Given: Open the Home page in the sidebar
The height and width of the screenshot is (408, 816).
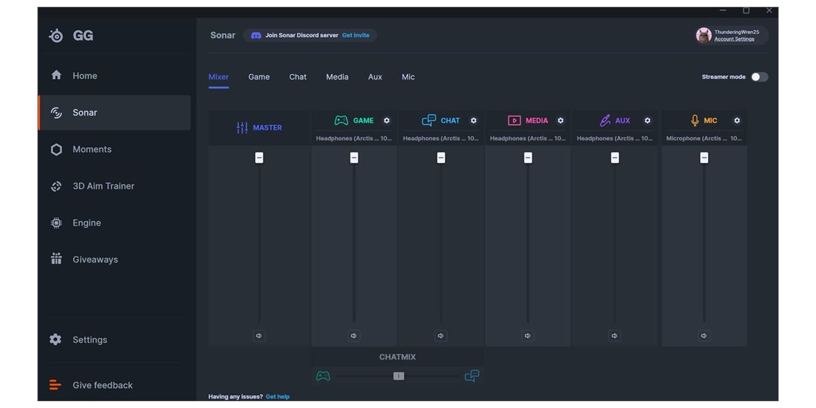Looking at the screenshot, I should tap(114, 75).
